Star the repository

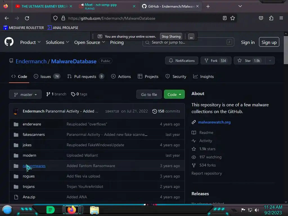[250, 61]
